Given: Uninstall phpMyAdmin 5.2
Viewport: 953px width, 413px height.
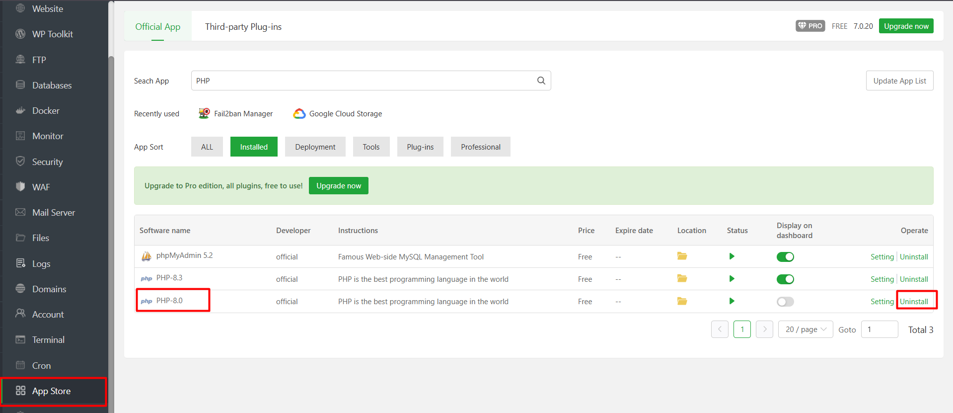Looking at the screenshot, I should click(x=914, y=257).
